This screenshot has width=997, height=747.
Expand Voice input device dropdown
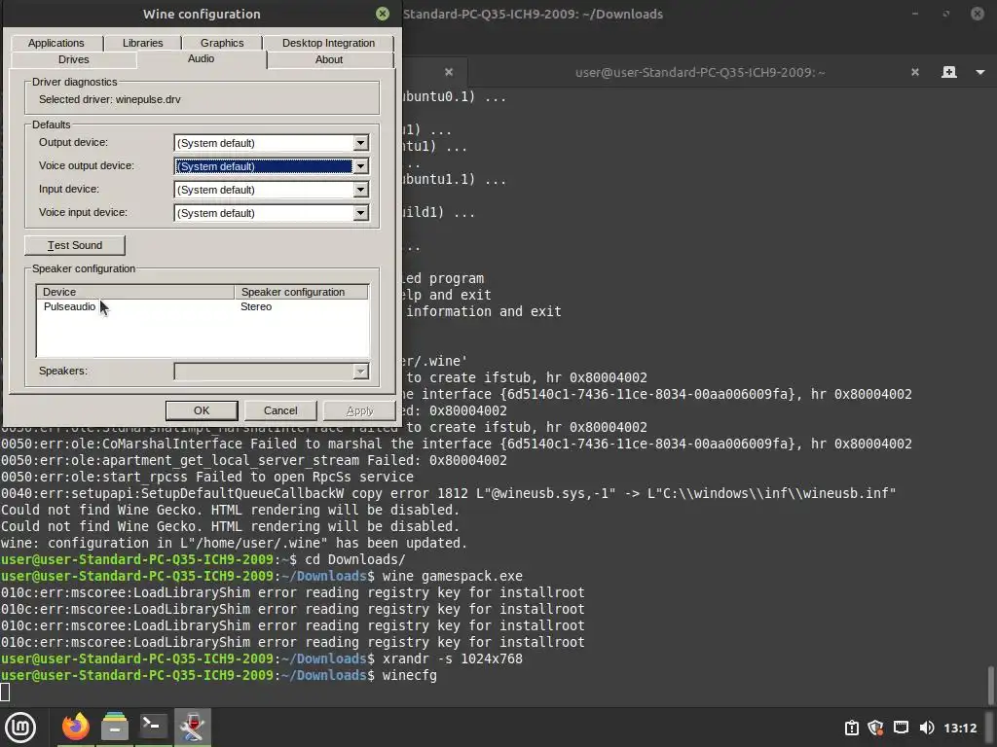click(x=360, y=213)
